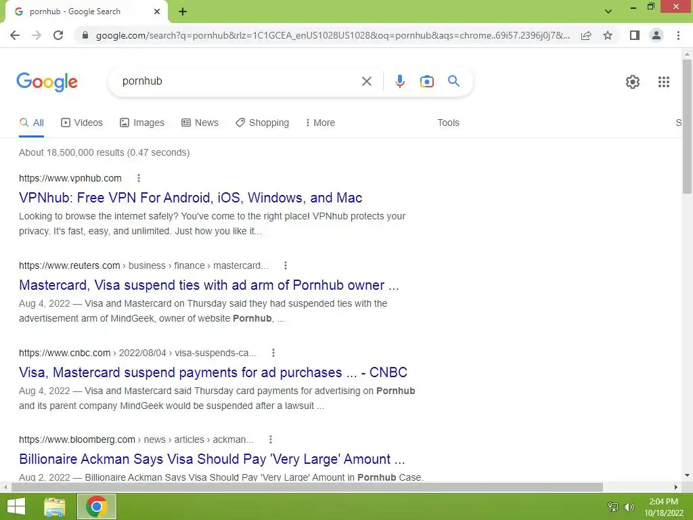Open Google quick settings gear
693x520 pixels.
click(x=633, y=82)
